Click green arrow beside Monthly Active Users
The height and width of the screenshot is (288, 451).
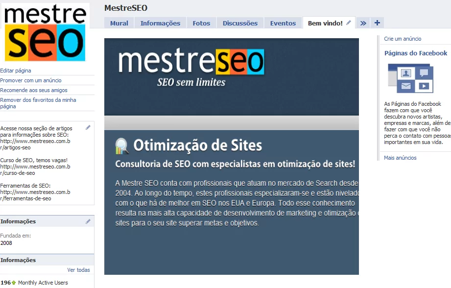click(x=14, y=283)
